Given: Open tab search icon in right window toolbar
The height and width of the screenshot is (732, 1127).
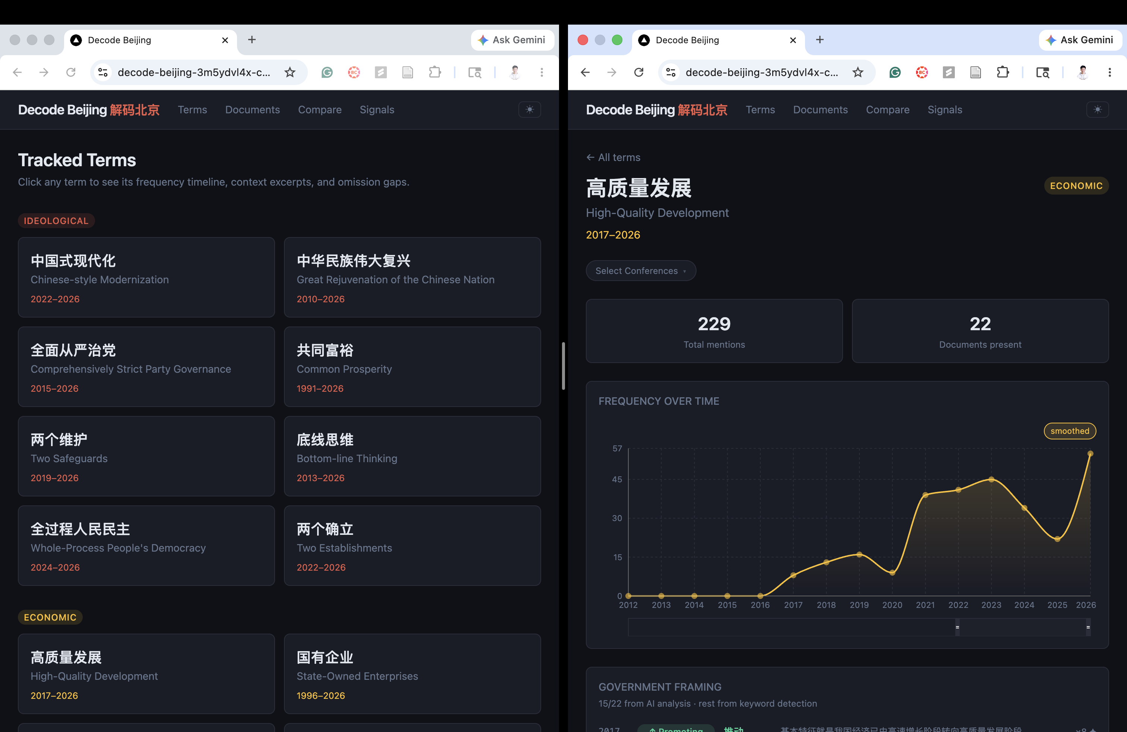Looking at the screenshot, I should pyautogui.click(x=1042, y=72).
